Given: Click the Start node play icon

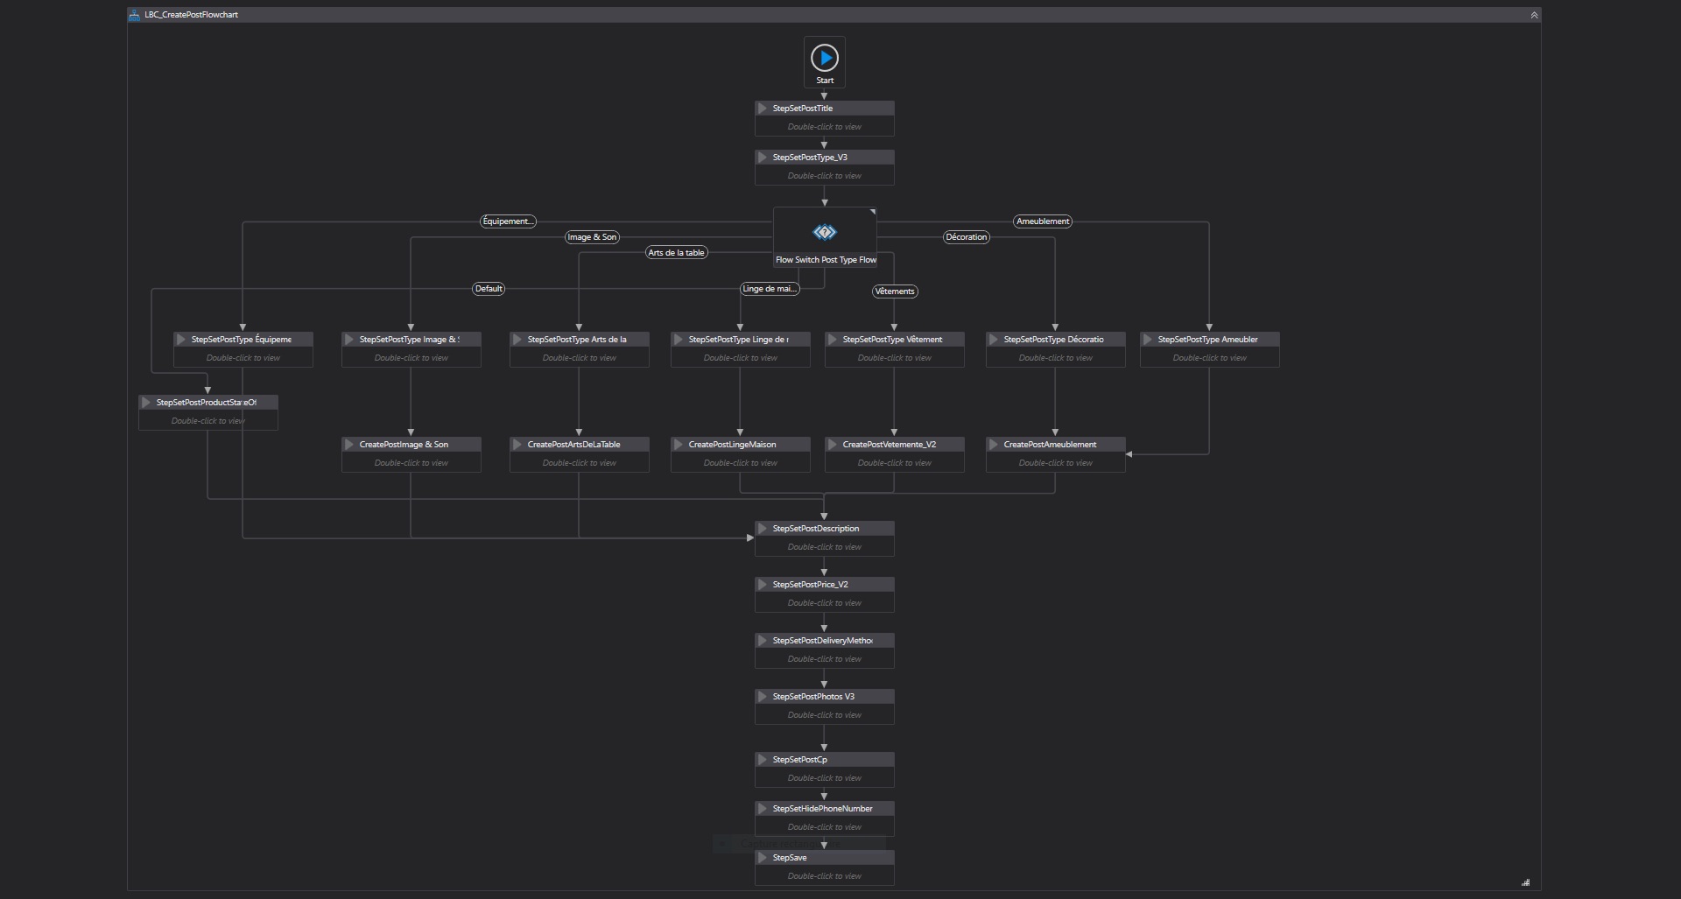Looking at the screenshot, I should click(824, 58).
